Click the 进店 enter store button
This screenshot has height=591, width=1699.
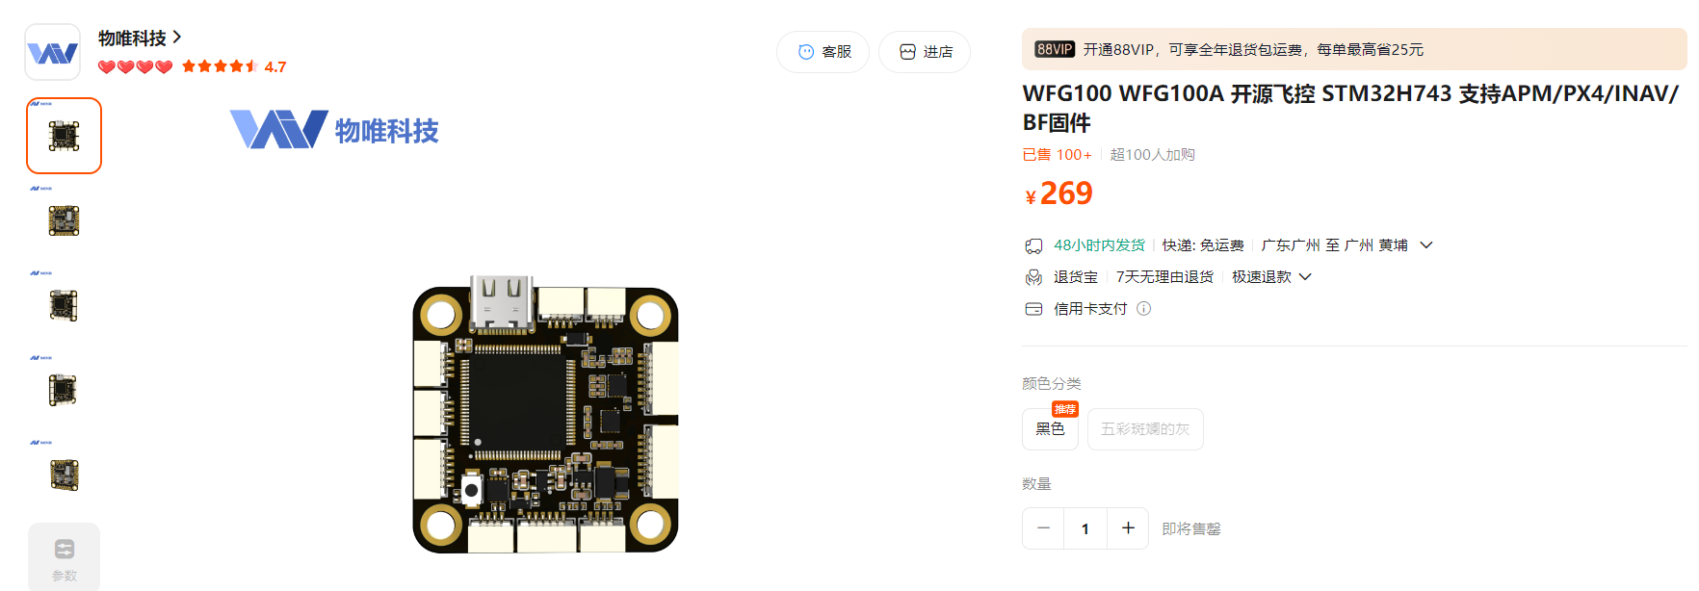pos(925,52)
